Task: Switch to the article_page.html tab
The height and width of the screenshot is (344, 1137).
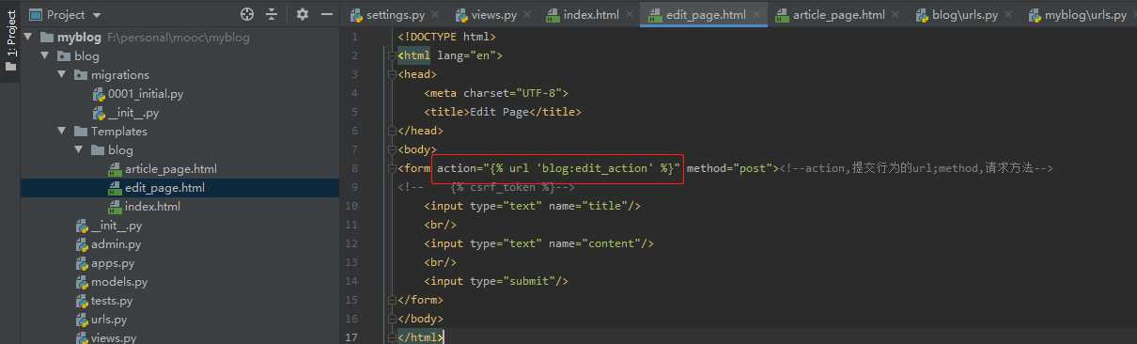Action: [x=838, y=15]
